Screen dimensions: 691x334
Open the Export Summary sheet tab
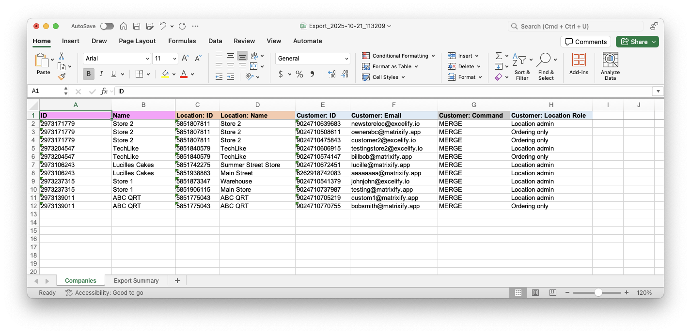(x=136, y=281)
